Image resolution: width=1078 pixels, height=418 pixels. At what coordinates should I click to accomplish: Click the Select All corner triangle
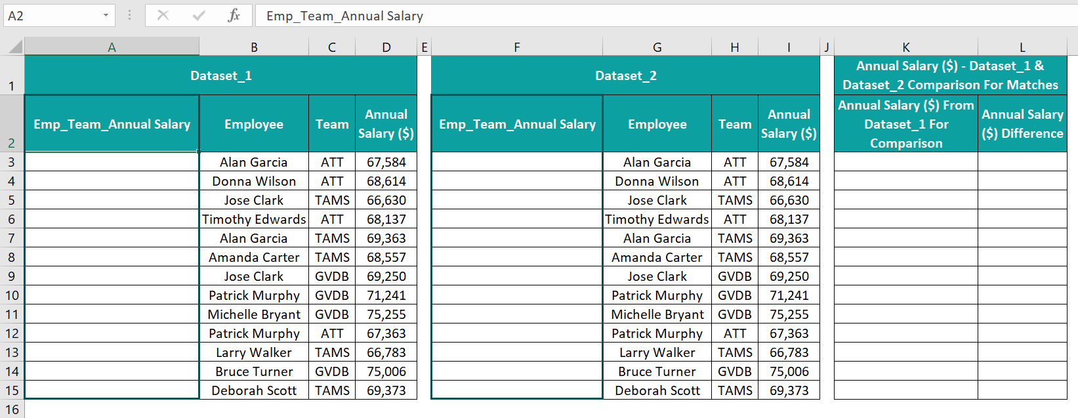[15, 47]
